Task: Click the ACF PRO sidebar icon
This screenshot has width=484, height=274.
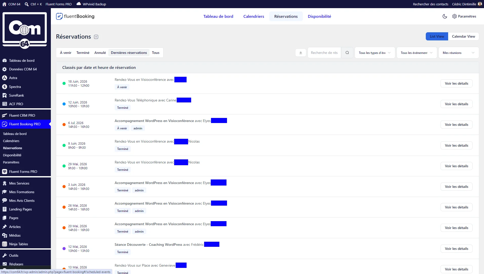Action: click(5, 104)
